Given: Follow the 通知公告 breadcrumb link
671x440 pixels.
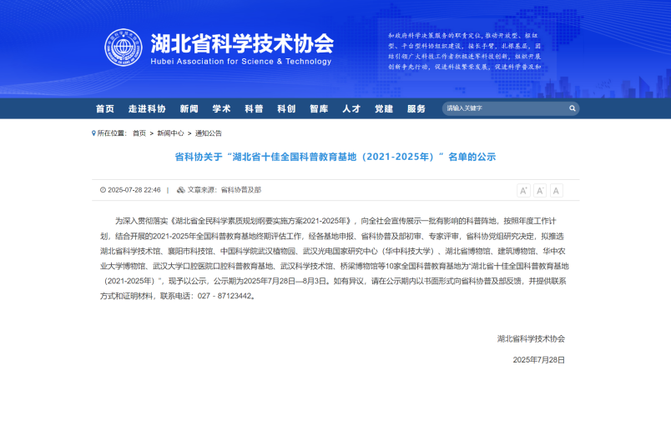Looking at the screenshot, I should (x=209, y=133).
